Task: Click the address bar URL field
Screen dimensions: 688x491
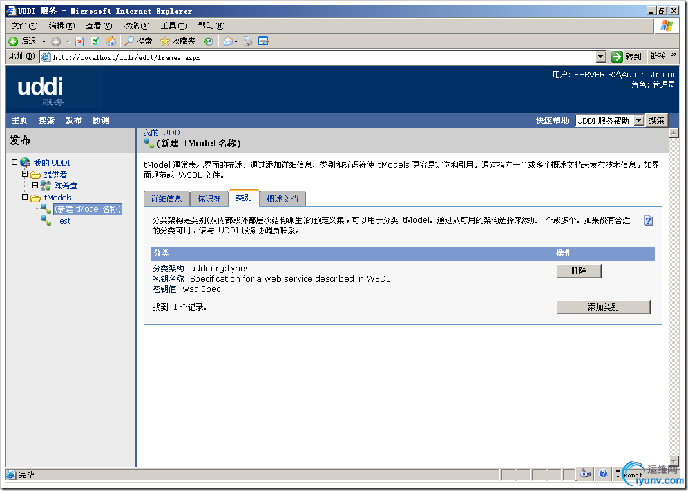Action: click(x=323, y=57)
